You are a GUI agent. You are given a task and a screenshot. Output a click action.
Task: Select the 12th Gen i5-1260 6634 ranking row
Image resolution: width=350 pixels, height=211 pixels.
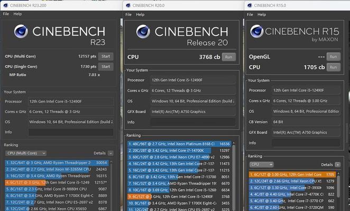coord(179,190)
